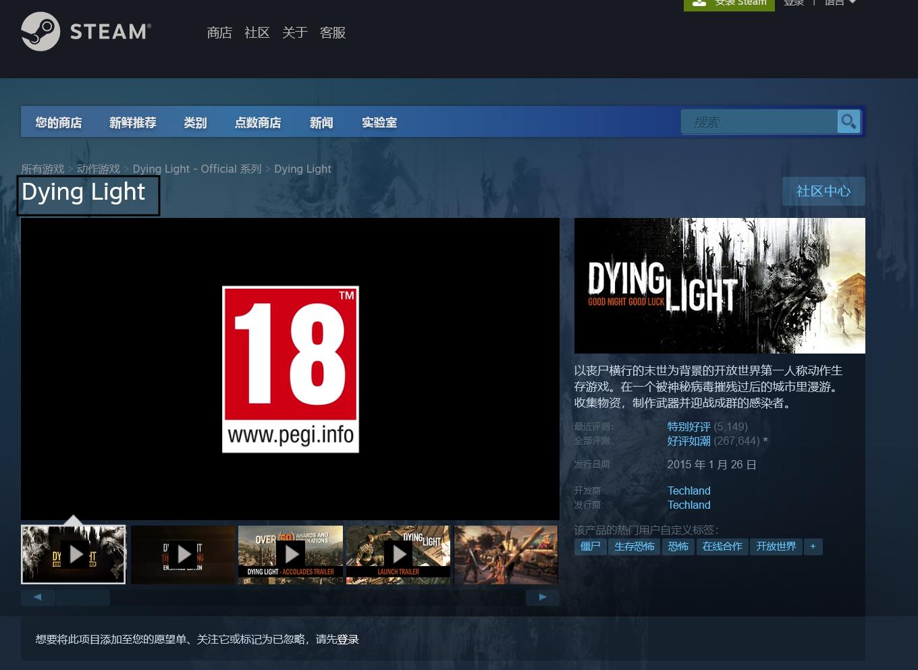This screenshot has width=918, height=670.
Task: Click the release date 2015 年 1 月 26 日
Action: [711, 464]
